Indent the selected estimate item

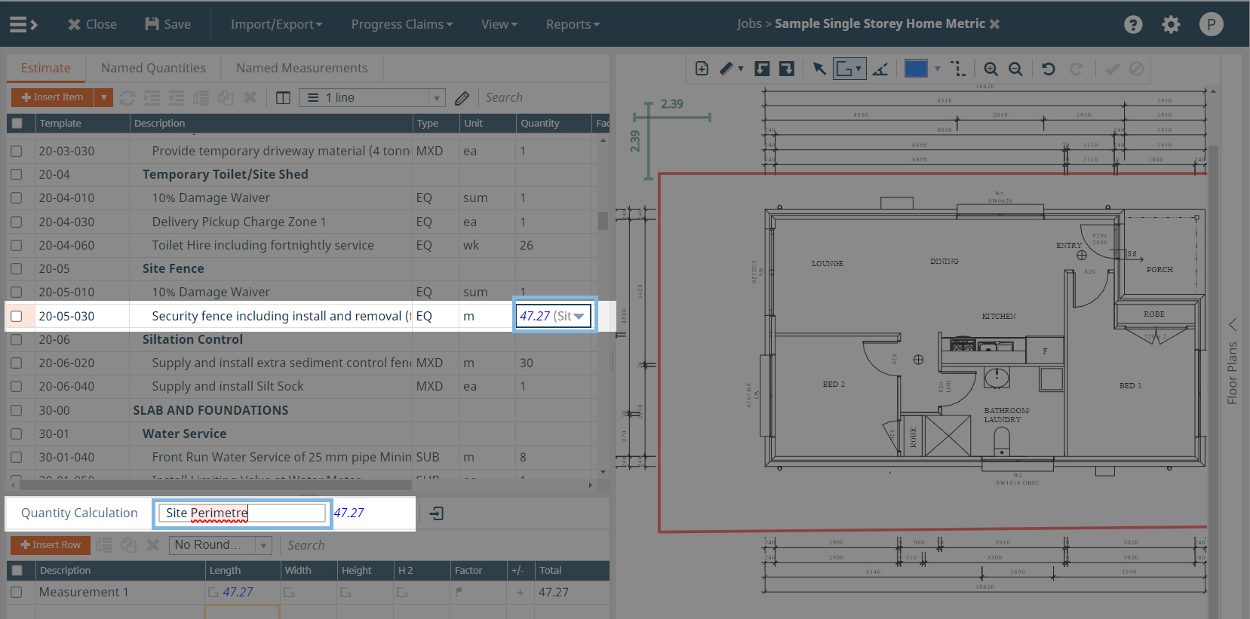152,98
